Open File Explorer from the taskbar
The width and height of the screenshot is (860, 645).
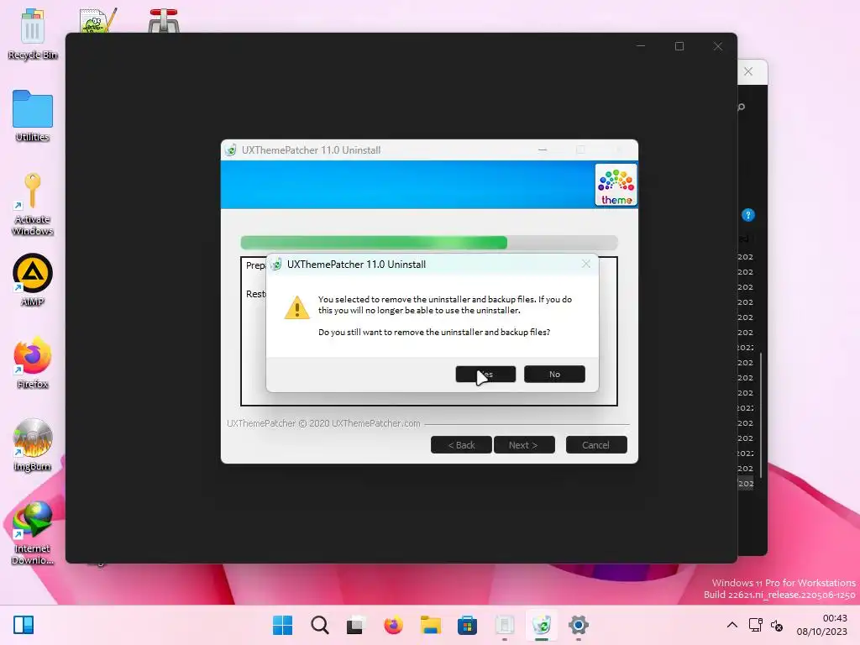coord(431,625)
